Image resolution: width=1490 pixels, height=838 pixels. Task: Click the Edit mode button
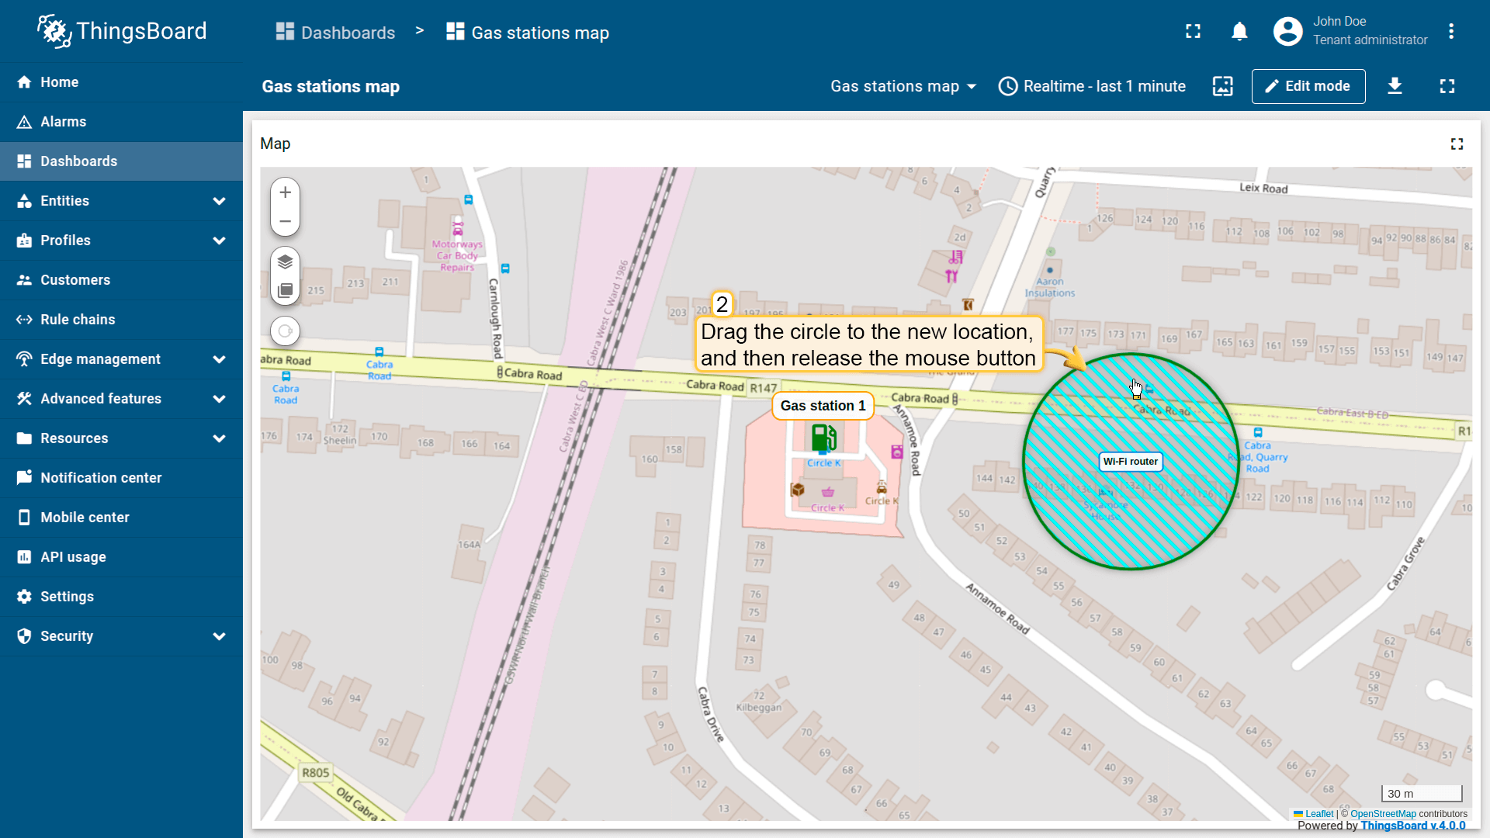click(1308, 86)
